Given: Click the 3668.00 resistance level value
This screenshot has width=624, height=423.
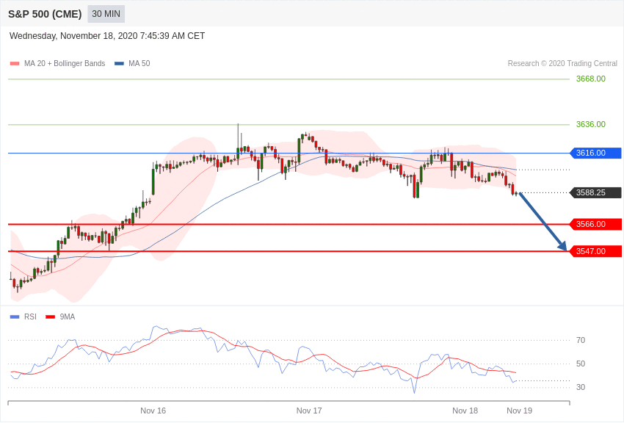Looking at the screenshot, I should (590, 79).
